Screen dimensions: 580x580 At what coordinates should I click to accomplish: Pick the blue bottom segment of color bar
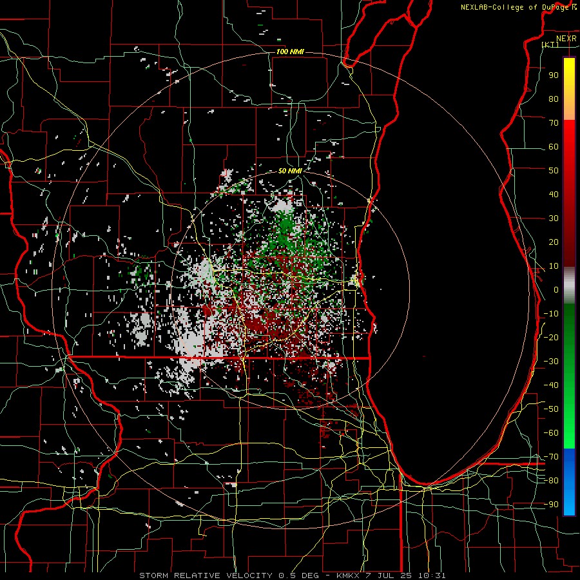tap(569, 481)
